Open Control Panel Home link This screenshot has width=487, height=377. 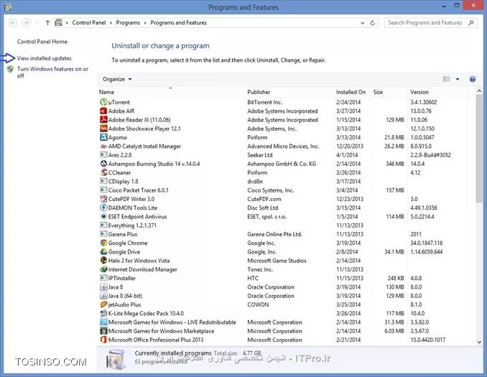pos(42,42)
